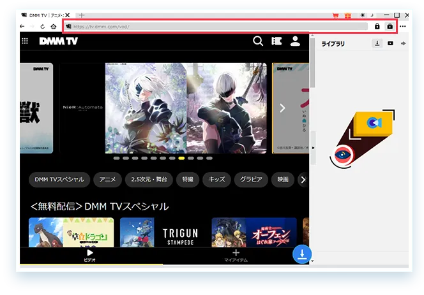Click the ticket coupon icon
Image resolution: width=424 pixels, height=295 pixels.
pyautogui.click(x=276, y=41)
